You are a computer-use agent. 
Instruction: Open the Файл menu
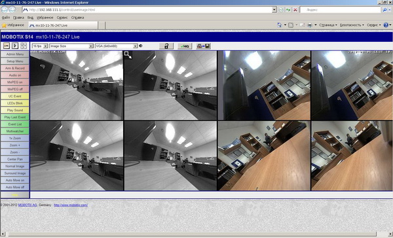(6, 18)
